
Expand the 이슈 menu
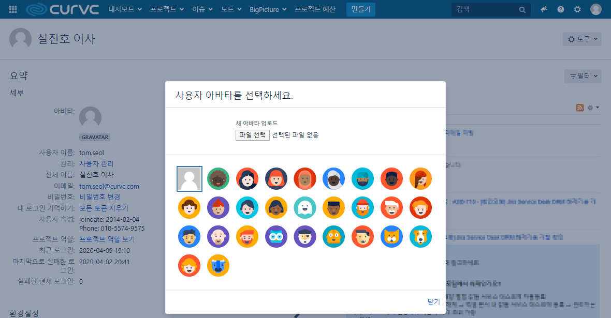202,9
